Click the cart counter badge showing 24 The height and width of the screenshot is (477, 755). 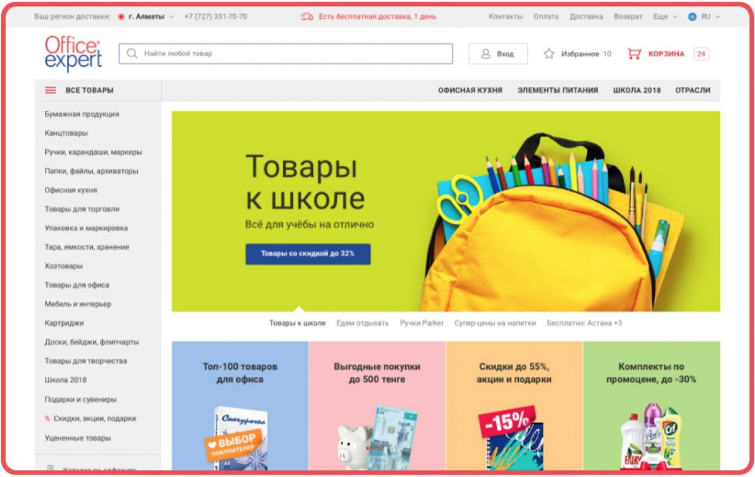click(x=701, y=54)
